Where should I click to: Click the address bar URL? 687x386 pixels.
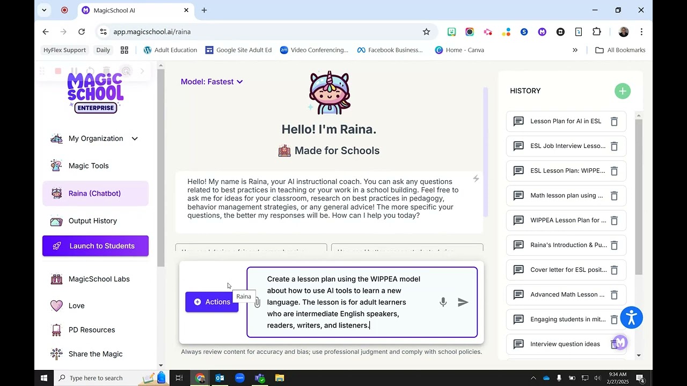point(152,32)
